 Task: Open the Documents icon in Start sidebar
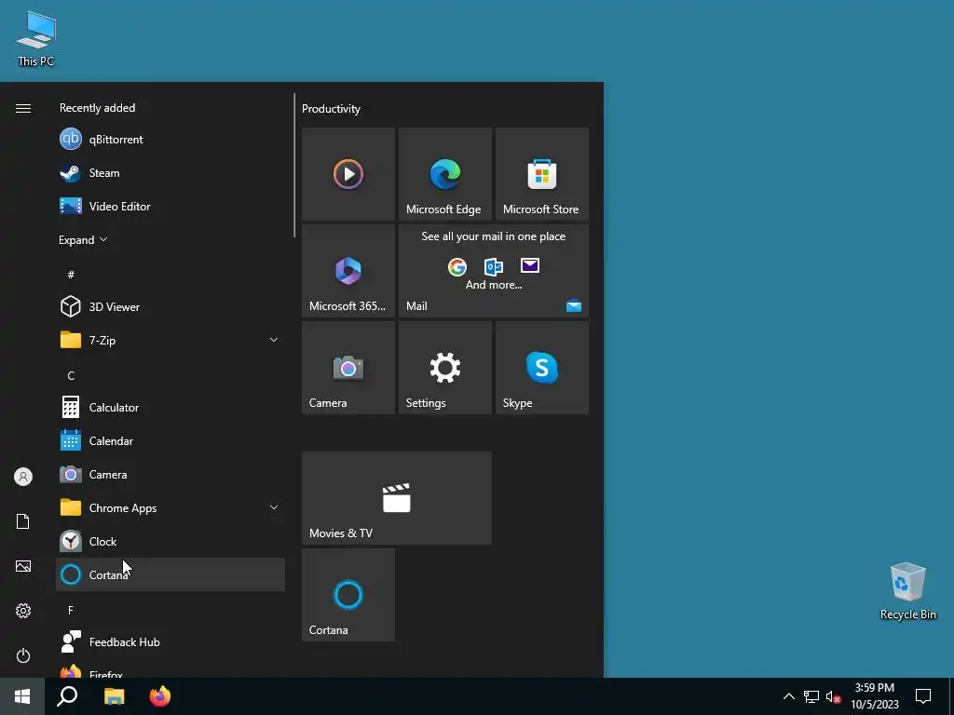[x=23, y=521]
